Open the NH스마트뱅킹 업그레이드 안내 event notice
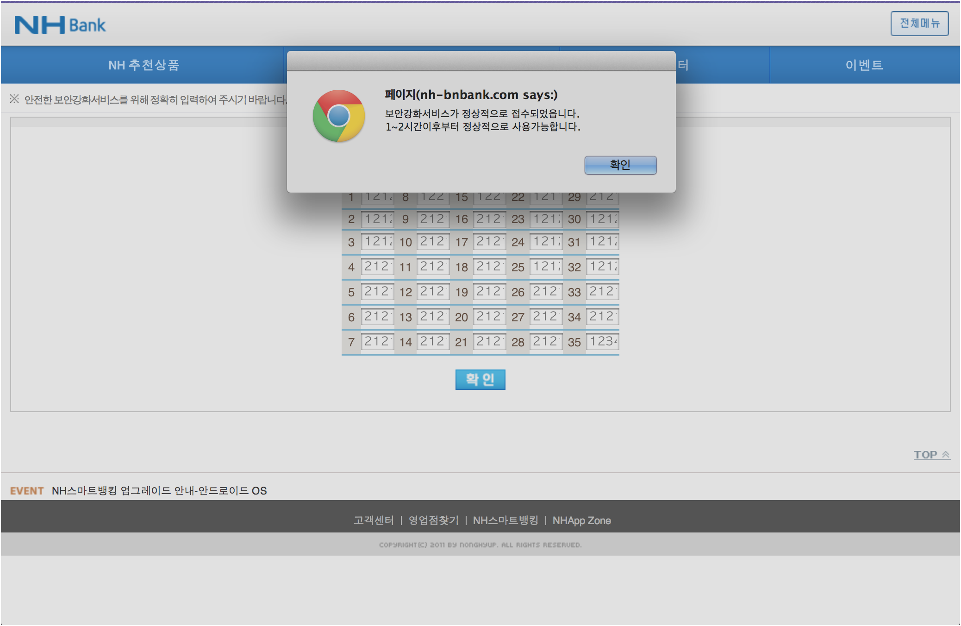 click(x=159, y=491)
